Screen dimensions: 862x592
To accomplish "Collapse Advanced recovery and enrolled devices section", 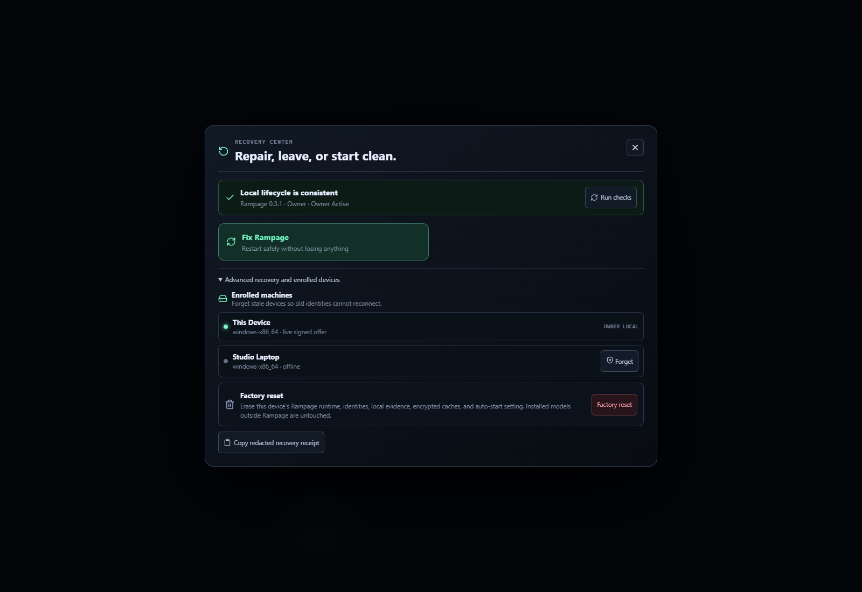I will click(x=279, y=280).
